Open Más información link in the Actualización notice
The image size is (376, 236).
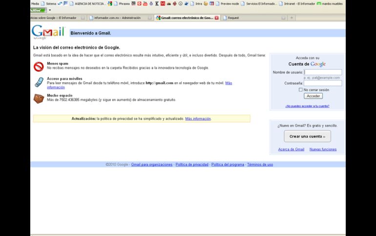198,119
